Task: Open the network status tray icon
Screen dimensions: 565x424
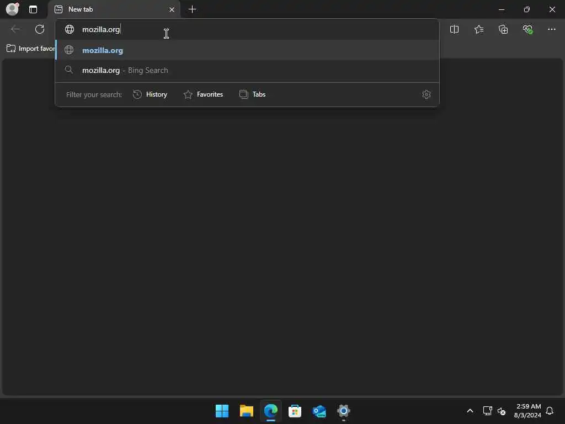Action: coord(488,411)
